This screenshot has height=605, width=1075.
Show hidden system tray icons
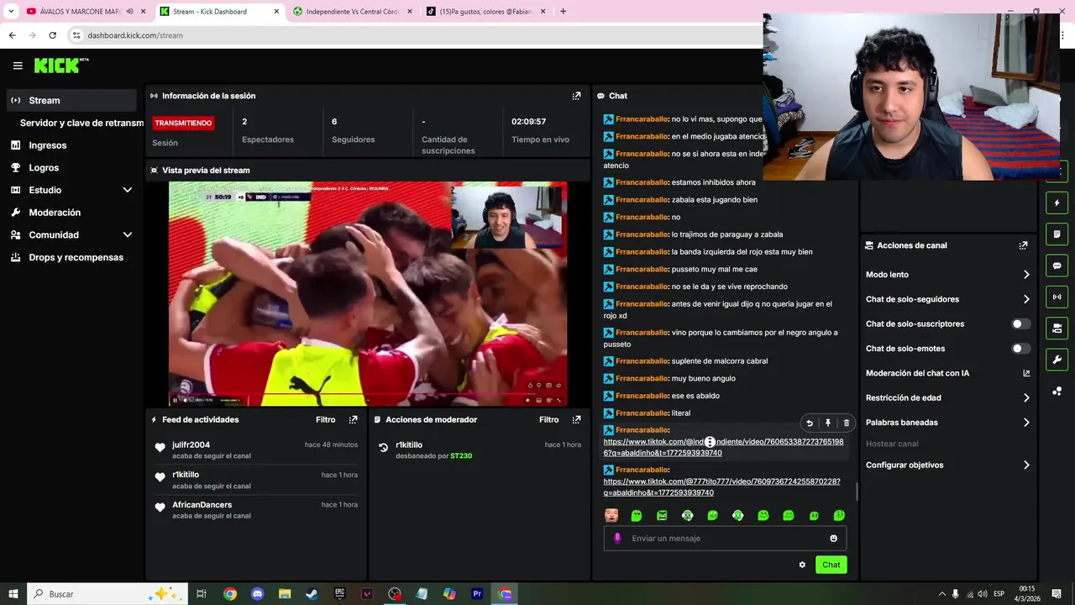(x=941, y=594)
